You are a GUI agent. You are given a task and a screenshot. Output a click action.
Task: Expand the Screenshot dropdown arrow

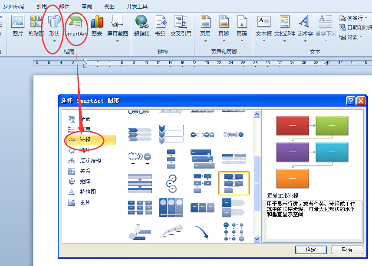click(117, 41)
